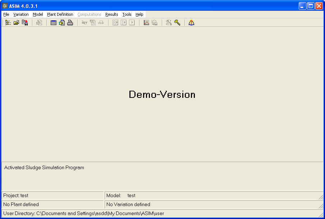Click the print preview document icon
Screen dimensions: 325x219
62,23
